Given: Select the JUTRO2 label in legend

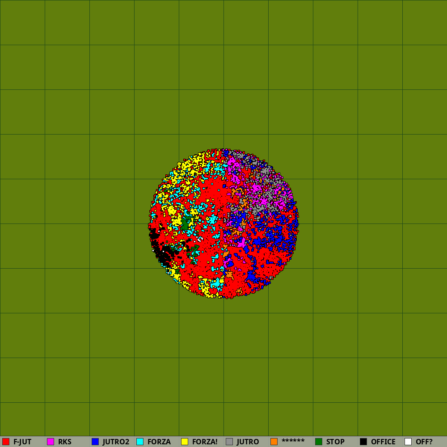Looking at the screenshot, I should pyautogui.click(x=116, y=442).
